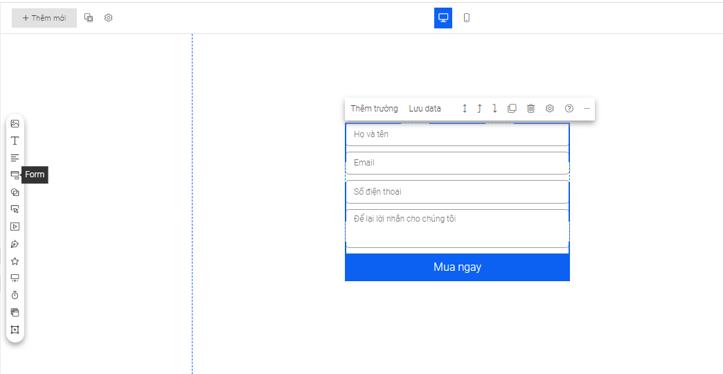This screenshot has height=374, width=723.
Task: Switch to desktop view mode
Action: tap(443, 18)
